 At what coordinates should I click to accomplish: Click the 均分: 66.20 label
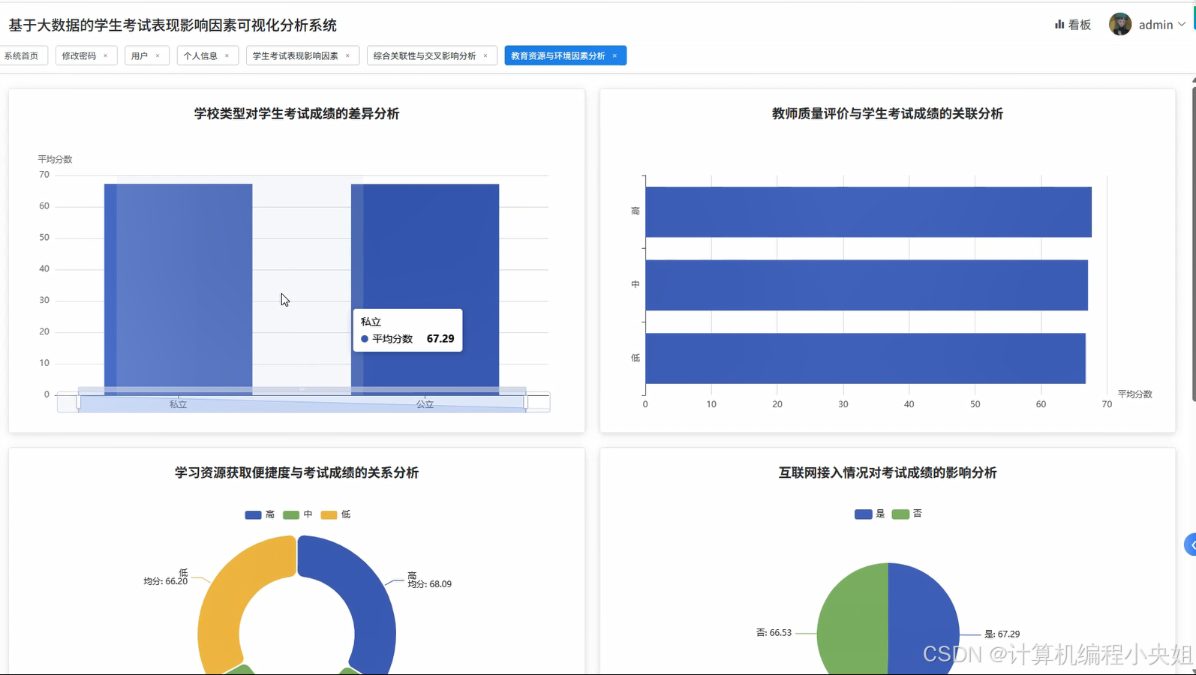pos(165,581)
